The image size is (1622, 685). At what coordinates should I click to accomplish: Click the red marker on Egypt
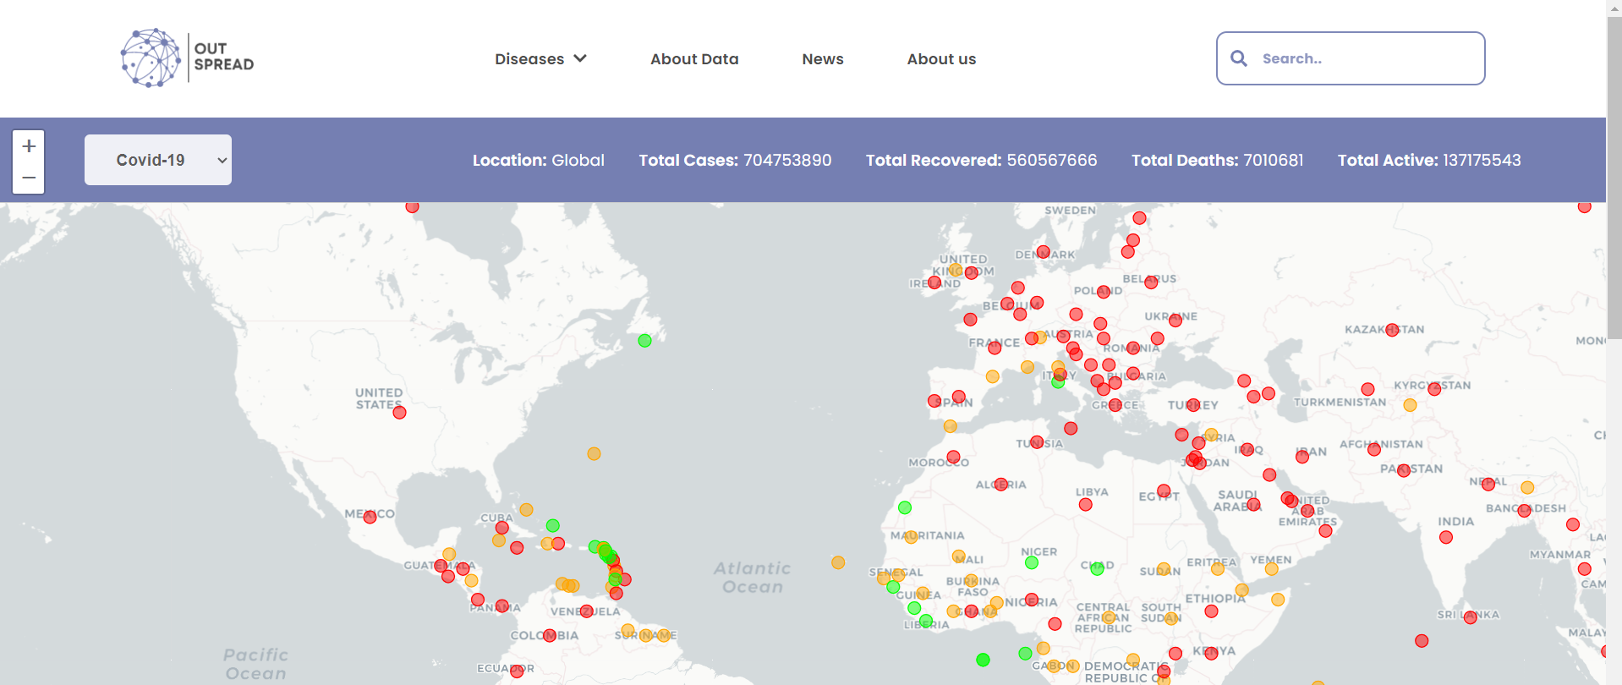[x=1164, y=491]
